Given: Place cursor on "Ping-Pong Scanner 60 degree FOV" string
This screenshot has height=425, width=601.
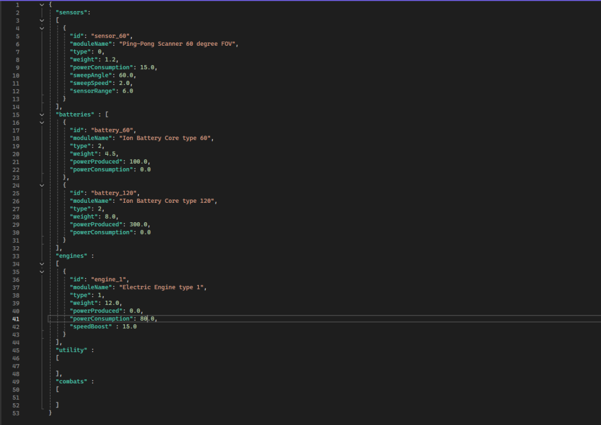Looking at the screenshot, I should coord(179,44).
